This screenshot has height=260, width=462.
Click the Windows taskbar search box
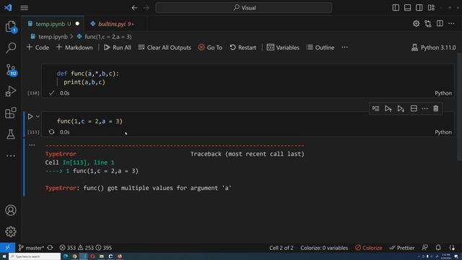35,256
